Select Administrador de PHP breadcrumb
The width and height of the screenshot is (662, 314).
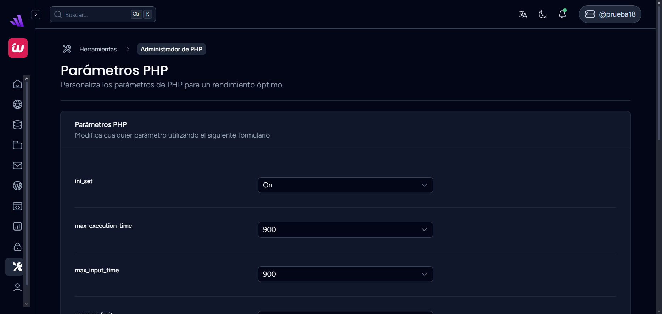tap(171, 49)
